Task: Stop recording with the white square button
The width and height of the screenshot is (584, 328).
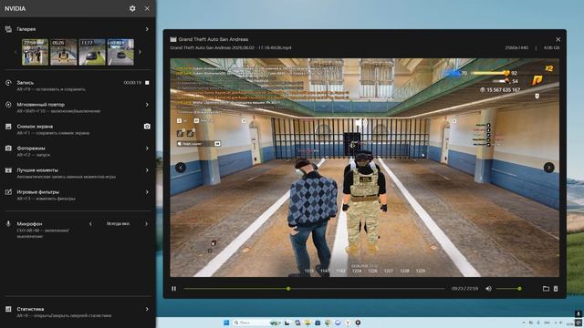Action: (x=147, y=83)
